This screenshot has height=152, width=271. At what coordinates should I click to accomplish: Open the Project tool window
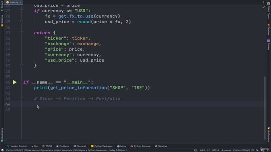tap(2, 5)
